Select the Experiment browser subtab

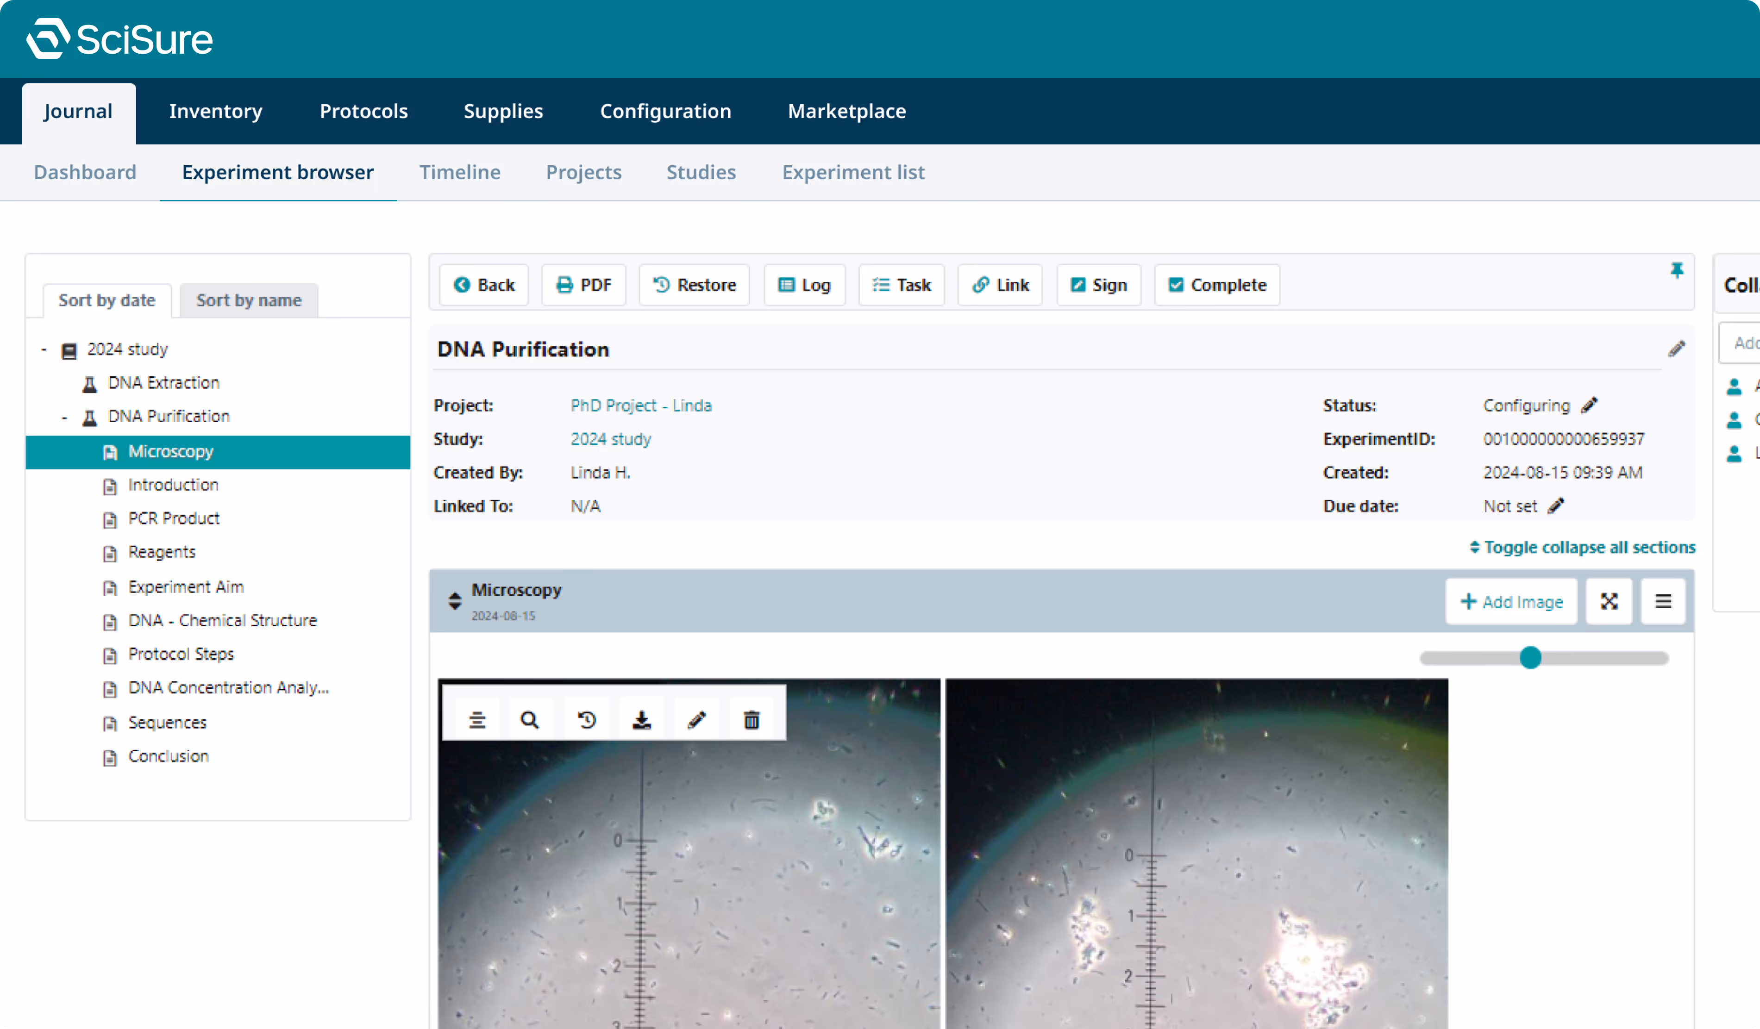click(278, 172)
